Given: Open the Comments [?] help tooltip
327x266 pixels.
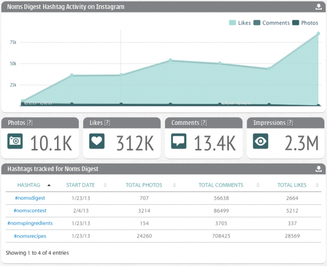Looking at the screenshot, I should (x=204, y=123).
